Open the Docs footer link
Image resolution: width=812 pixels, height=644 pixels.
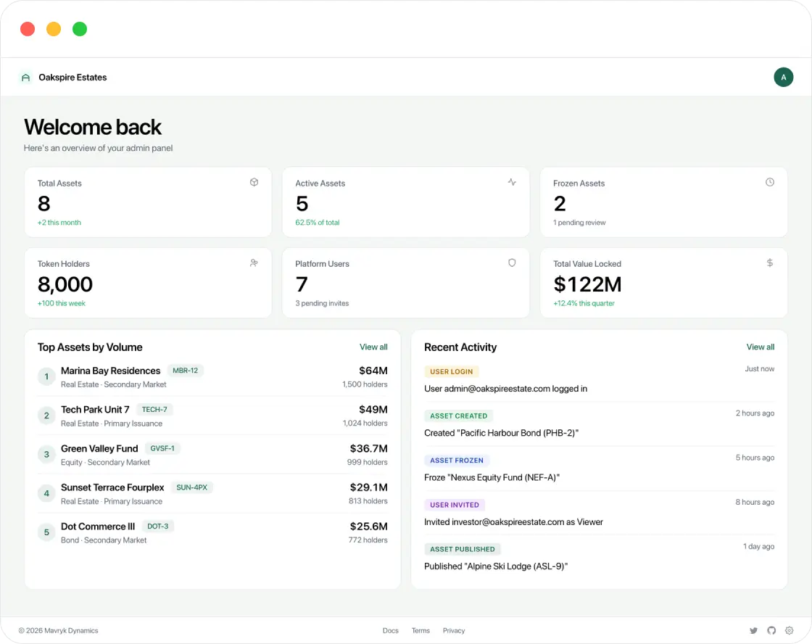(x=391, y=630)
